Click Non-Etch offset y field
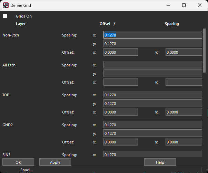The width and height of the screenshot is (208, 173). click(184, 52)
